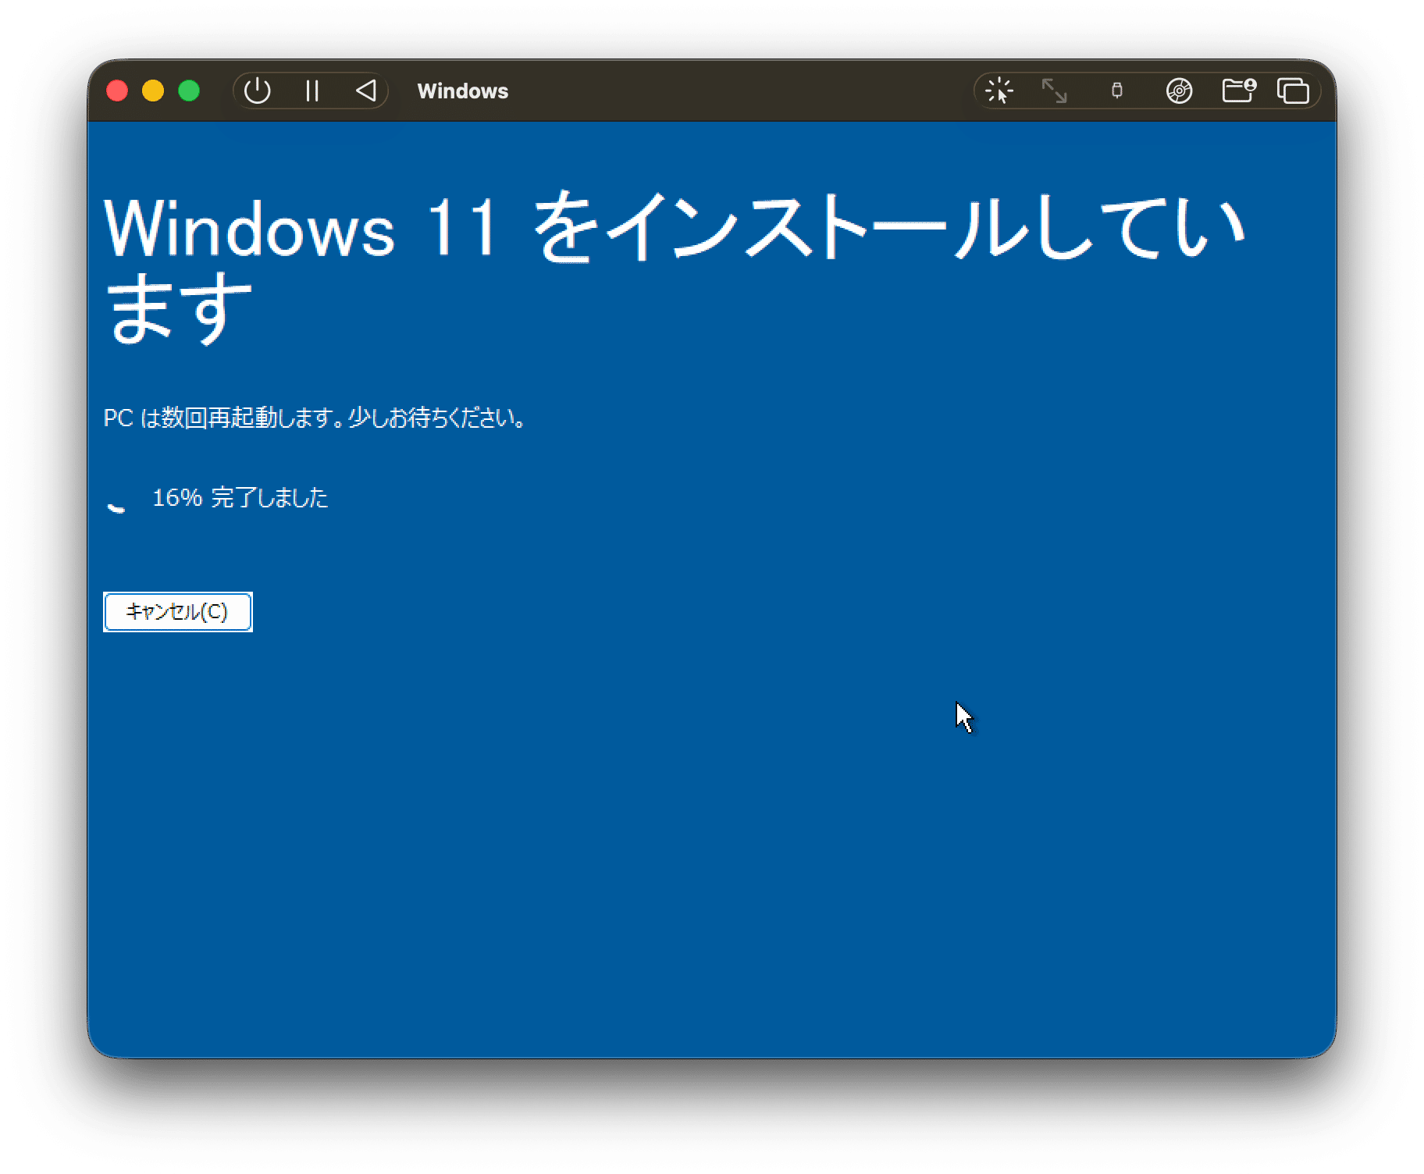Click the windows overlap icon
1424x1174 pixels.
(x=1293, y=91)
